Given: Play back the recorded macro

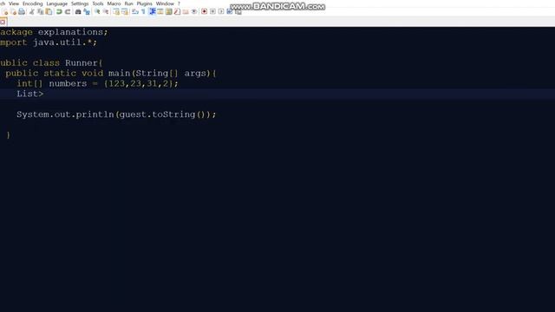Looking at the screenshot, I should pyautogui.click(x=221, y=11).
